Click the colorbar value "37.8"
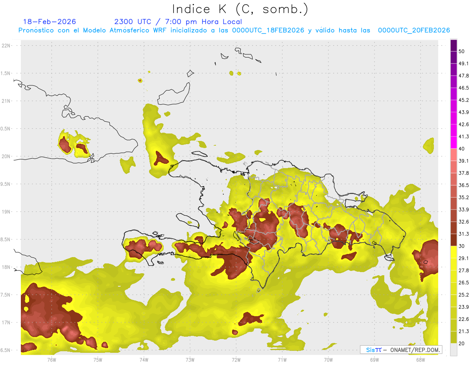This screenshot has width=472, height=365. coord(463,173)
